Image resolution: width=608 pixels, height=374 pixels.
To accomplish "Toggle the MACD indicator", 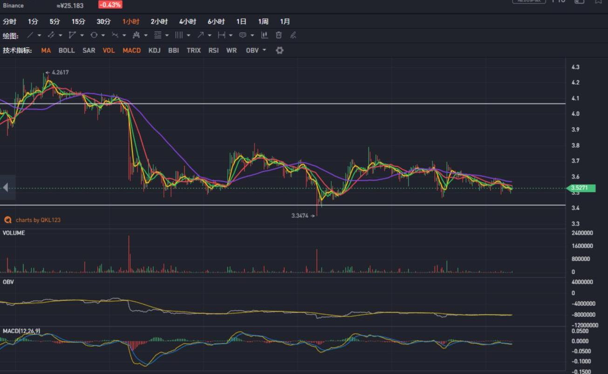I will click(131, 50).
